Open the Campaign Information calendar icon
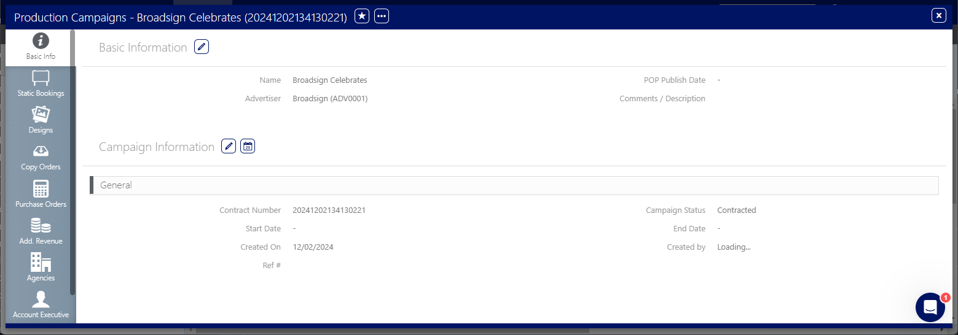 click(248, 146)
